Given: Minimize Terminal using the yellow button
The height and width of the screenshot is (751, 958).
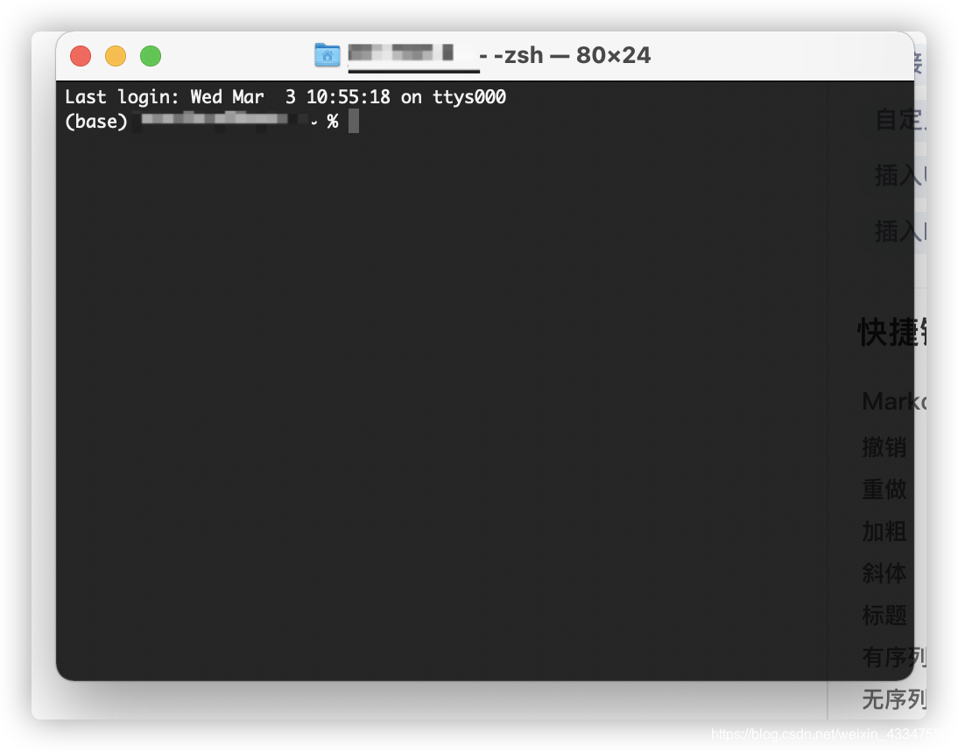Looking at the screenshot, I should click(116, 56).
